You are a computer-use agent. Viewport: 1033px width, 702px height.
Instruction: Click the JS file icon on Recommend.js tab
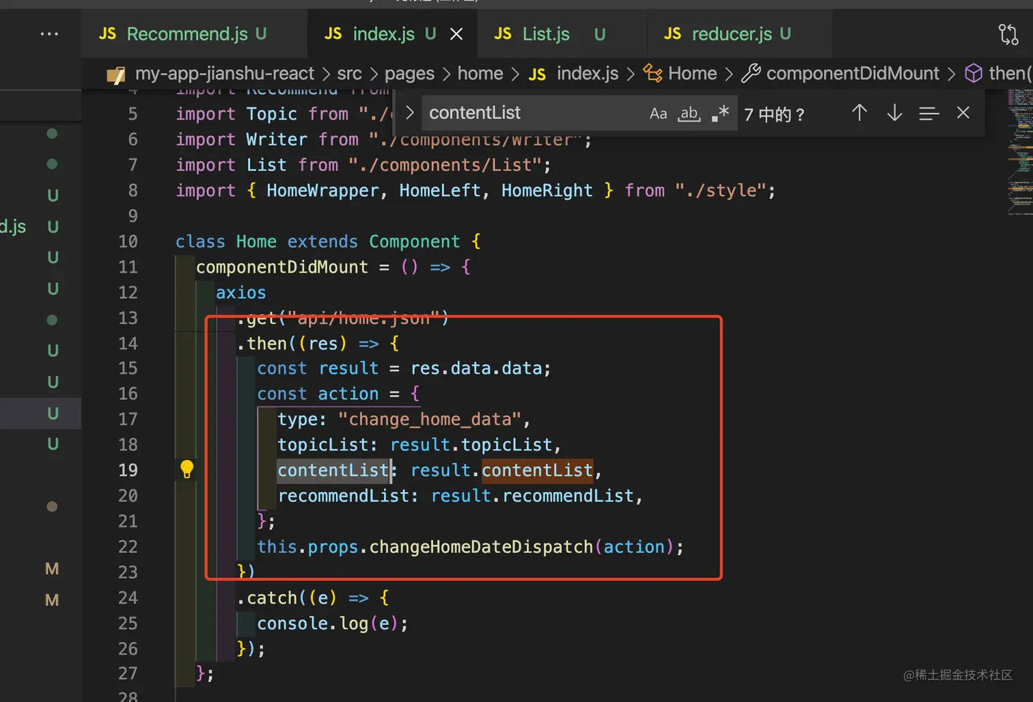click(x=107, y=34)
